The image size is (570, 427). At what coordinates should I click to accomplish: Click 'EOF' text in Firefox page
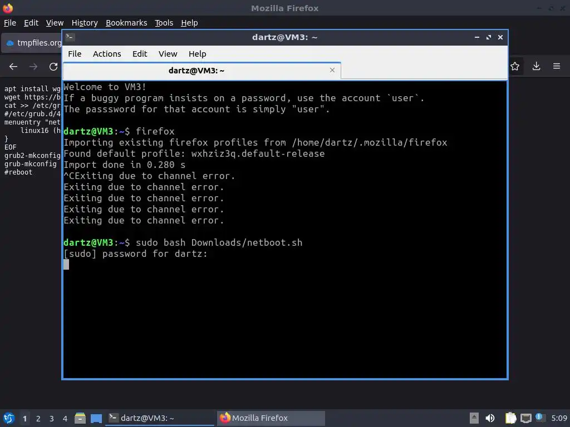(10, 147)
